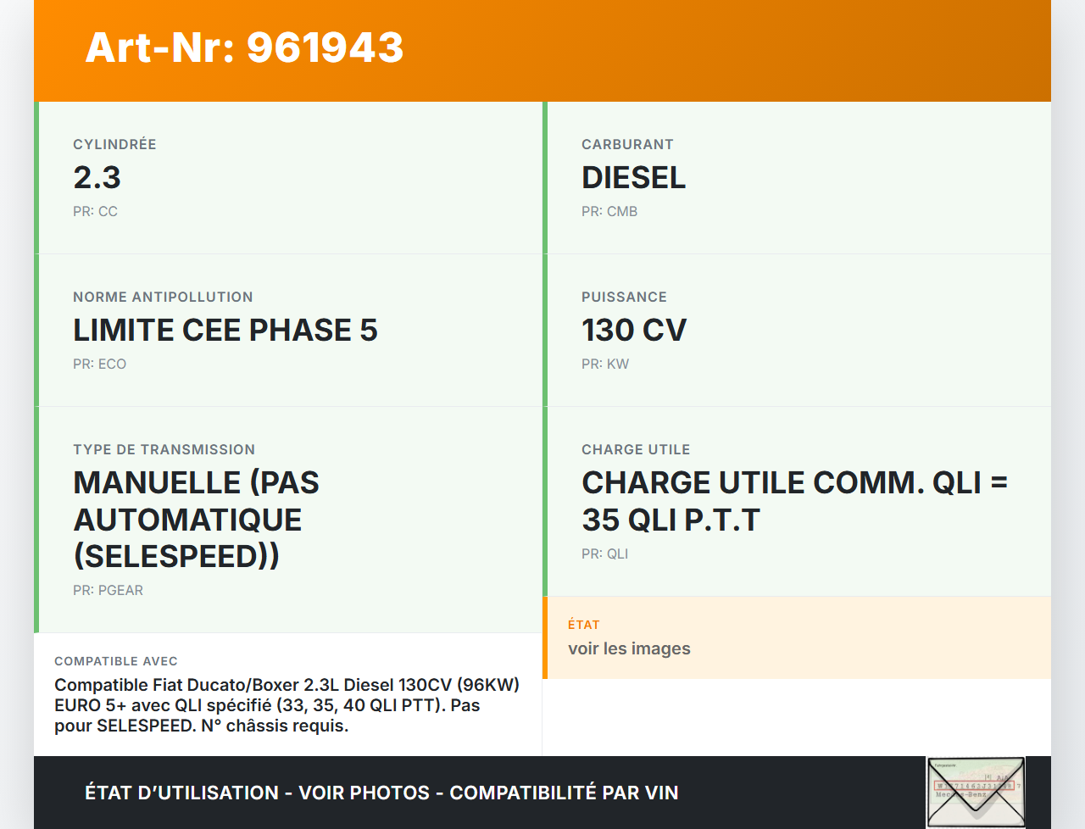Select CHARGE UTILE COMM. QLI = 35 value
1085x829 pixels.
pyautogui.click(x=794, y=501)
